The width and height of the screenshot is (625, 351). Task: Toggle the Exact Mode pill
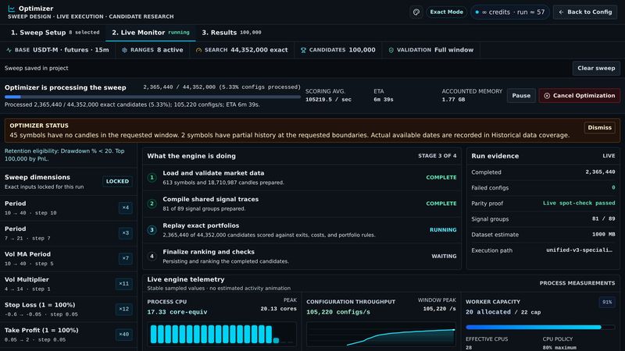click(x=446, y=12)
